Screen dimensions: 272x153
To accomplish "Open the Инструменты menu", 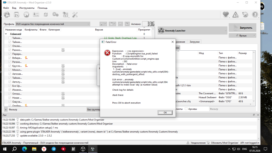I will point(27,8).
